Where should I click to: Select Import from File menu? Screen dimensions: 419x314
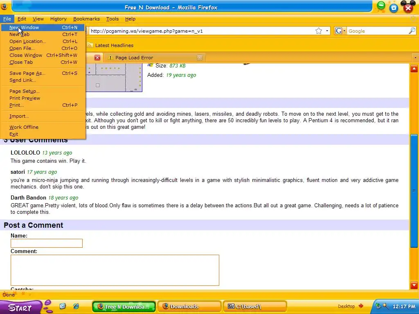click(43, 116)
